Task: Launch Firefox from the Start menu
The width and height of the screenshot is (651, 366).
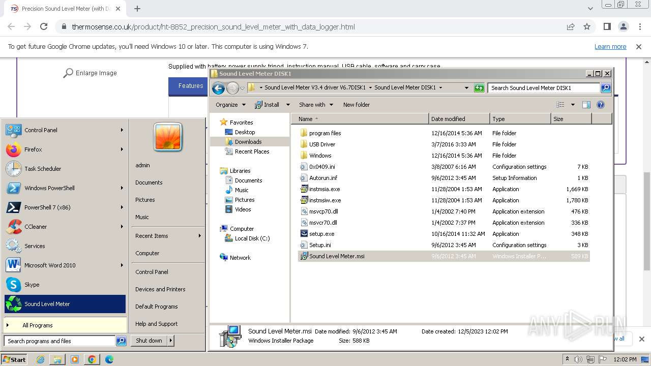Action: pos(65,149)
